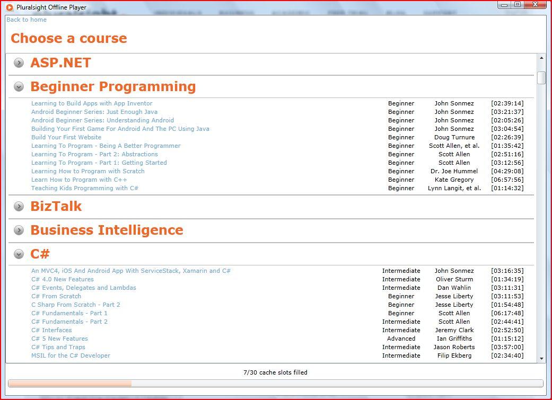Click the BizTalk heading text
The height and width of the screenshot is (400, 552).
[56, 206]
